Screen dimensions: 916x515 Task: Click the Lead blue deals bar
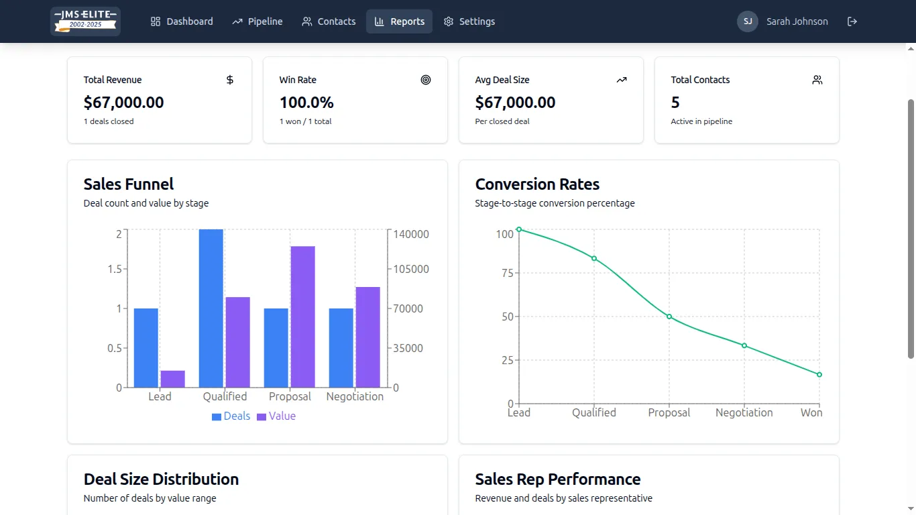146,348
